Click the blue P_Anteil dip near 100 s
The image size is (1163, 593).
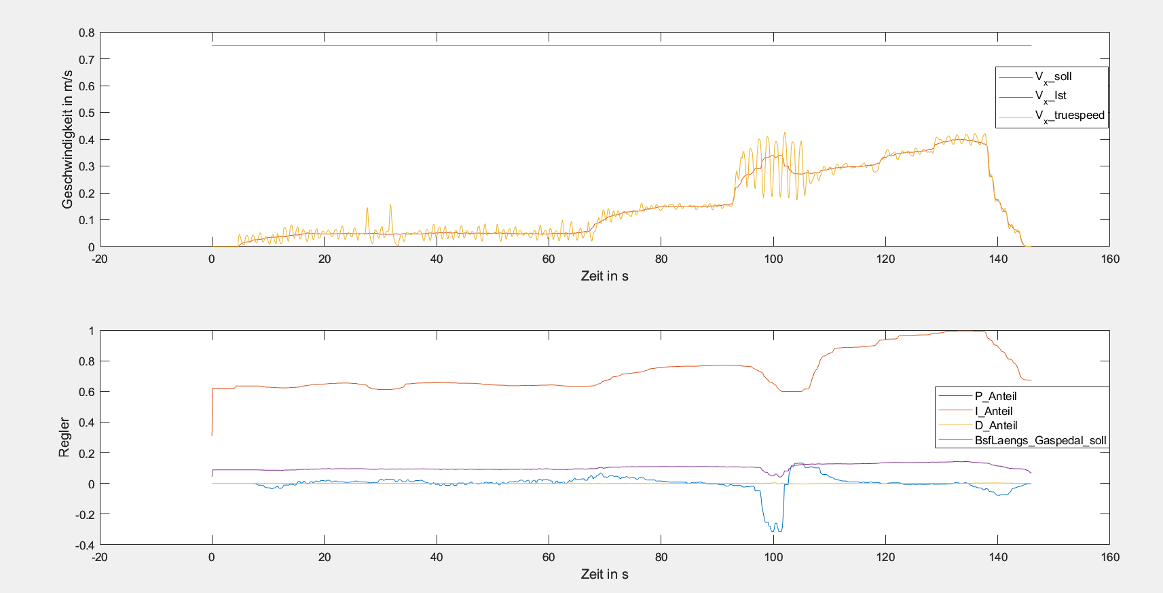click(x=775, y=526)
